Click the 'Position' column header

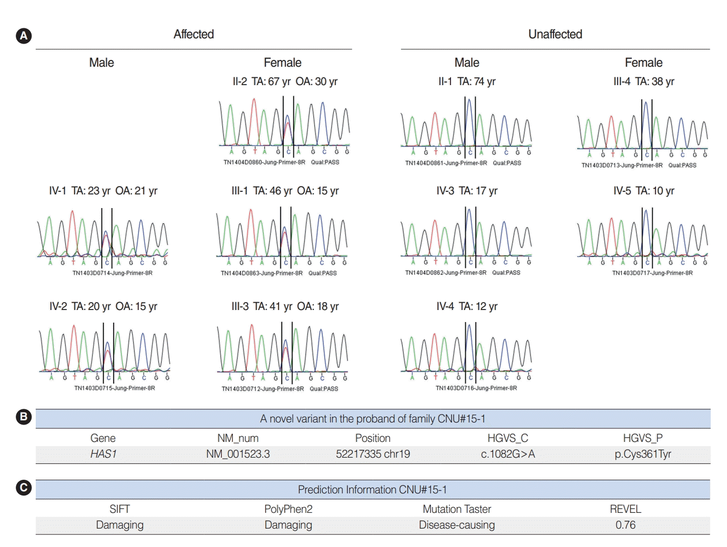coord(373,438)
